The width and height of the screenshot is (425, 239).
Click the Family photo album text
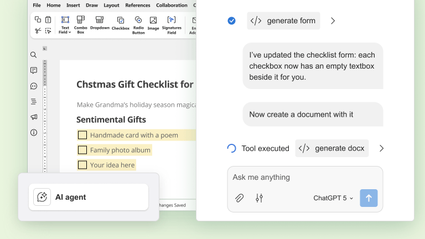tap(120, 150)
